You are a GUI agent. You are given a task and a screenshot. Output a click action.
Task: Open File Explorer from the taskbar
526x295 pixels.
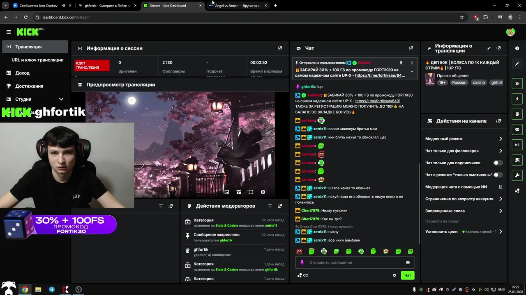click(38, 289)
